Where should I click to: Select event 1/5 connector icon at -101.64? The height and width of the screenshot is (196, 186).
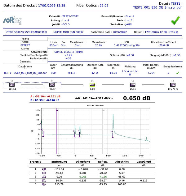12,85
